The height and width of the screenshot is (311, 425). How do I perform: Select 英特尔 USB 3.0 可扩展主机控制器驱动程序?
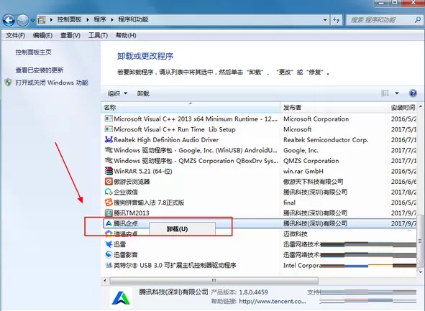point(175,265)
